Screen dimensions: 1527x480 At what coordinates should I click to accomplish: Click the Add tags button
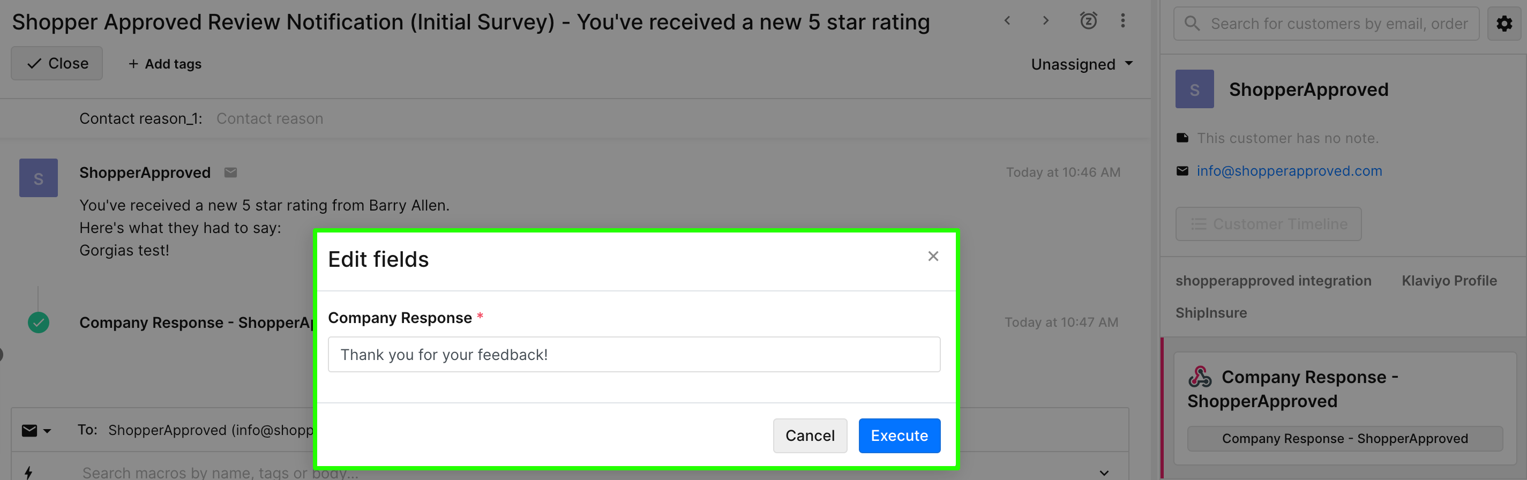coord(165,64)
